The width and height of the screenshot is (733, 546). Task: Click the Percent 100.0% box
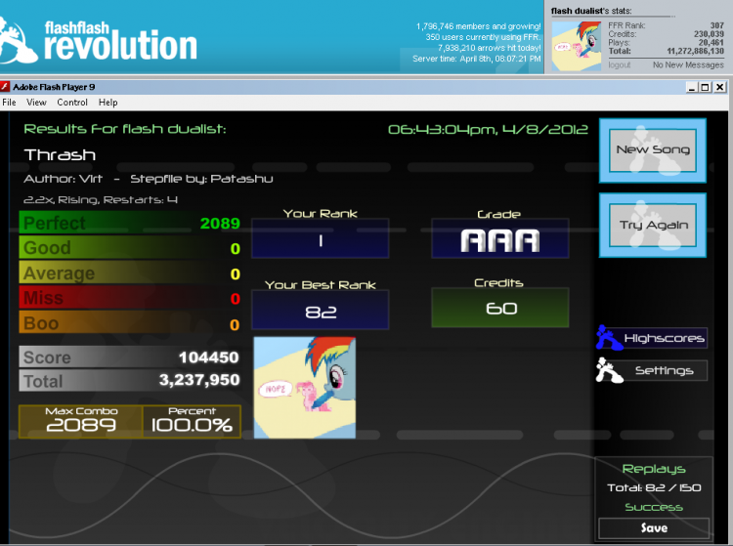pyautogui.click(x=192, y=421)
